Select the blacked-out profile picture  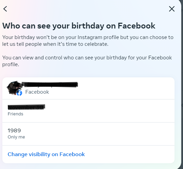(x=14, y=88)
